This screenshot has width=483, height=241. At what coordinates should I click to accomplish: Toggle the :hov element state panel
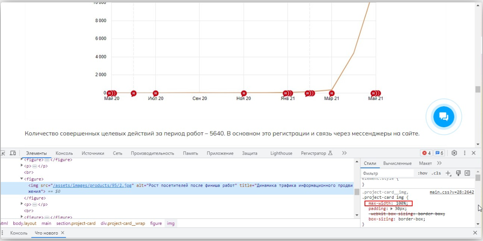tap(423, 173)
